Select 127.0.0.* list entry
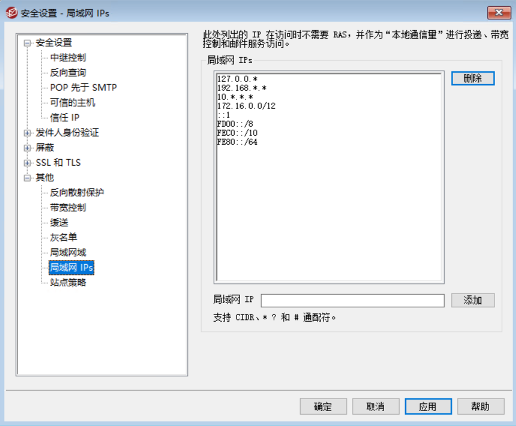 (x=237, y=79)
